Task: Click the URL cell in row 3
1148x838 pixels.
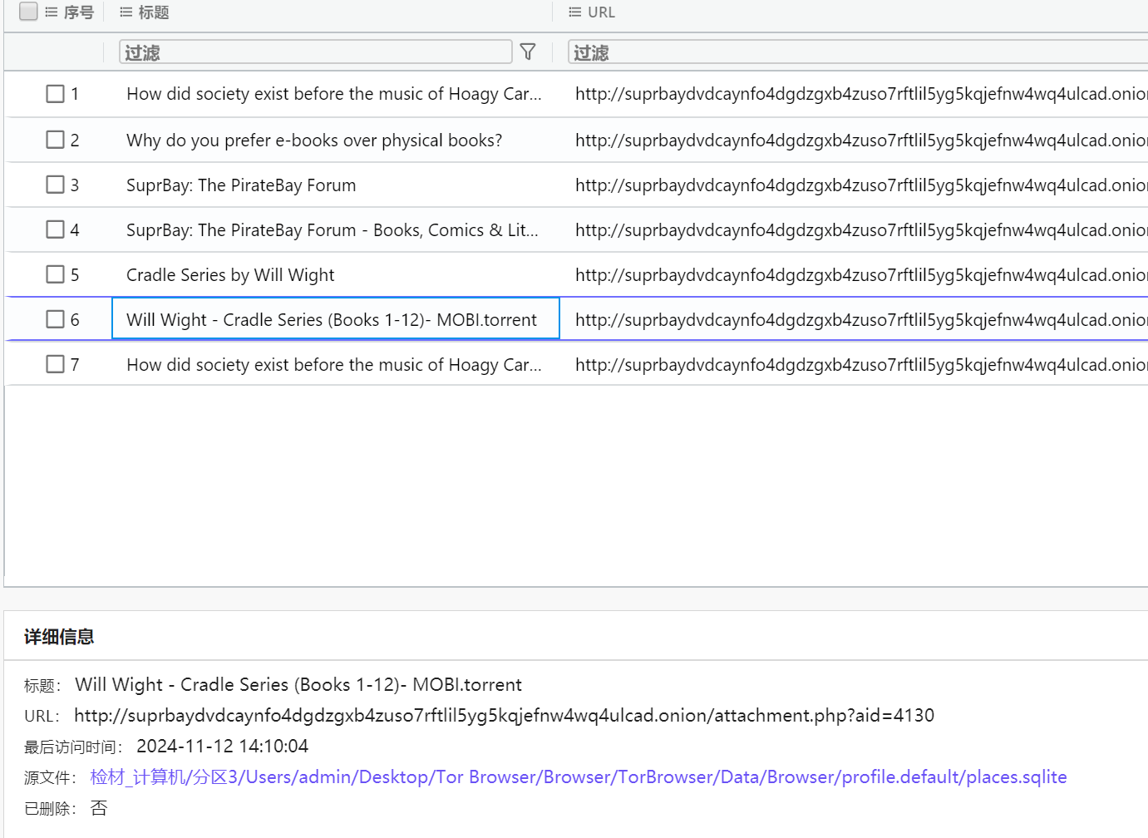Action: 861,185
